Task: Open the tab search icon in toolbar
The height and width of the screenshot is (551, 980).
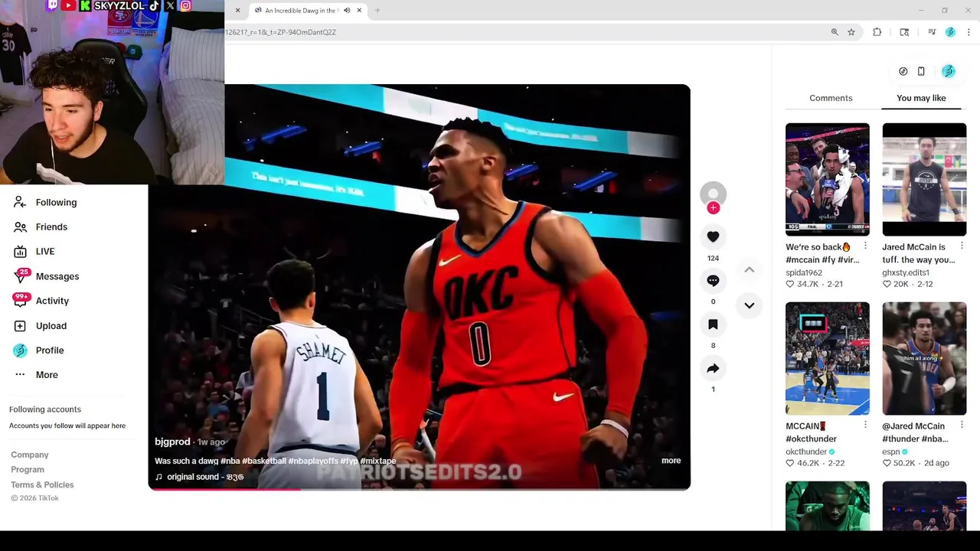Action: 904,32
